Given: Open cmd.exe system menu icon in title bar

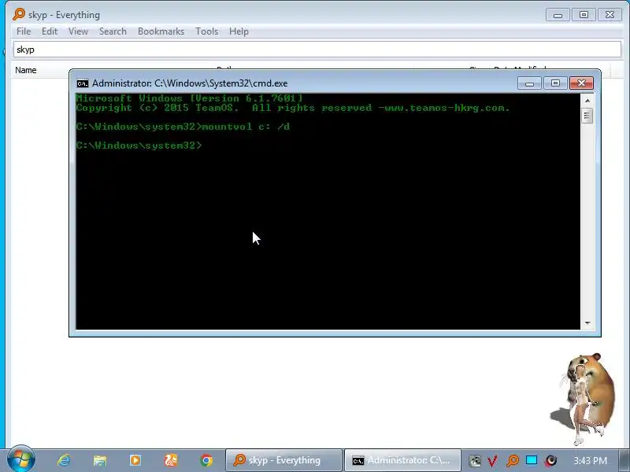Looking at the screenshot, I should pos(83,83).
